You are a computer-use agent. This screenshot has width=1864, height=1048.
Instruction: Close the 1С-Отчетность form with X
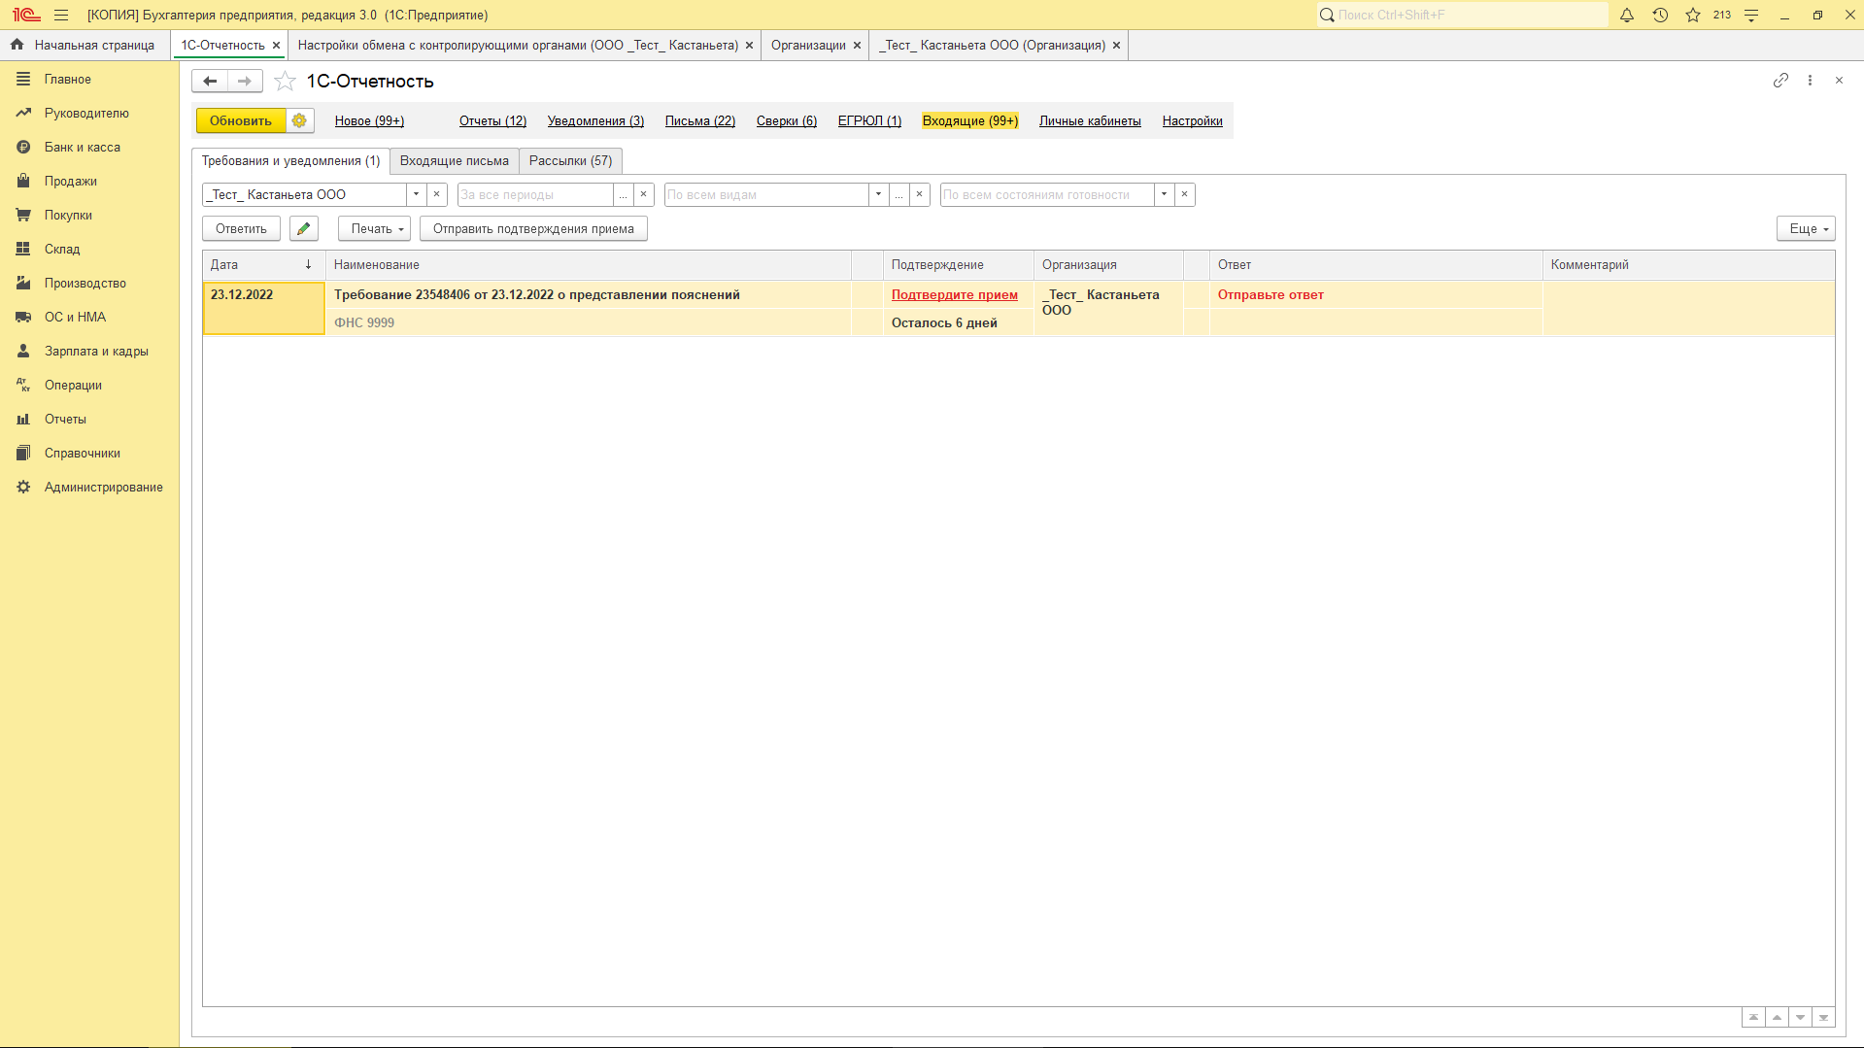point(1839,81)
